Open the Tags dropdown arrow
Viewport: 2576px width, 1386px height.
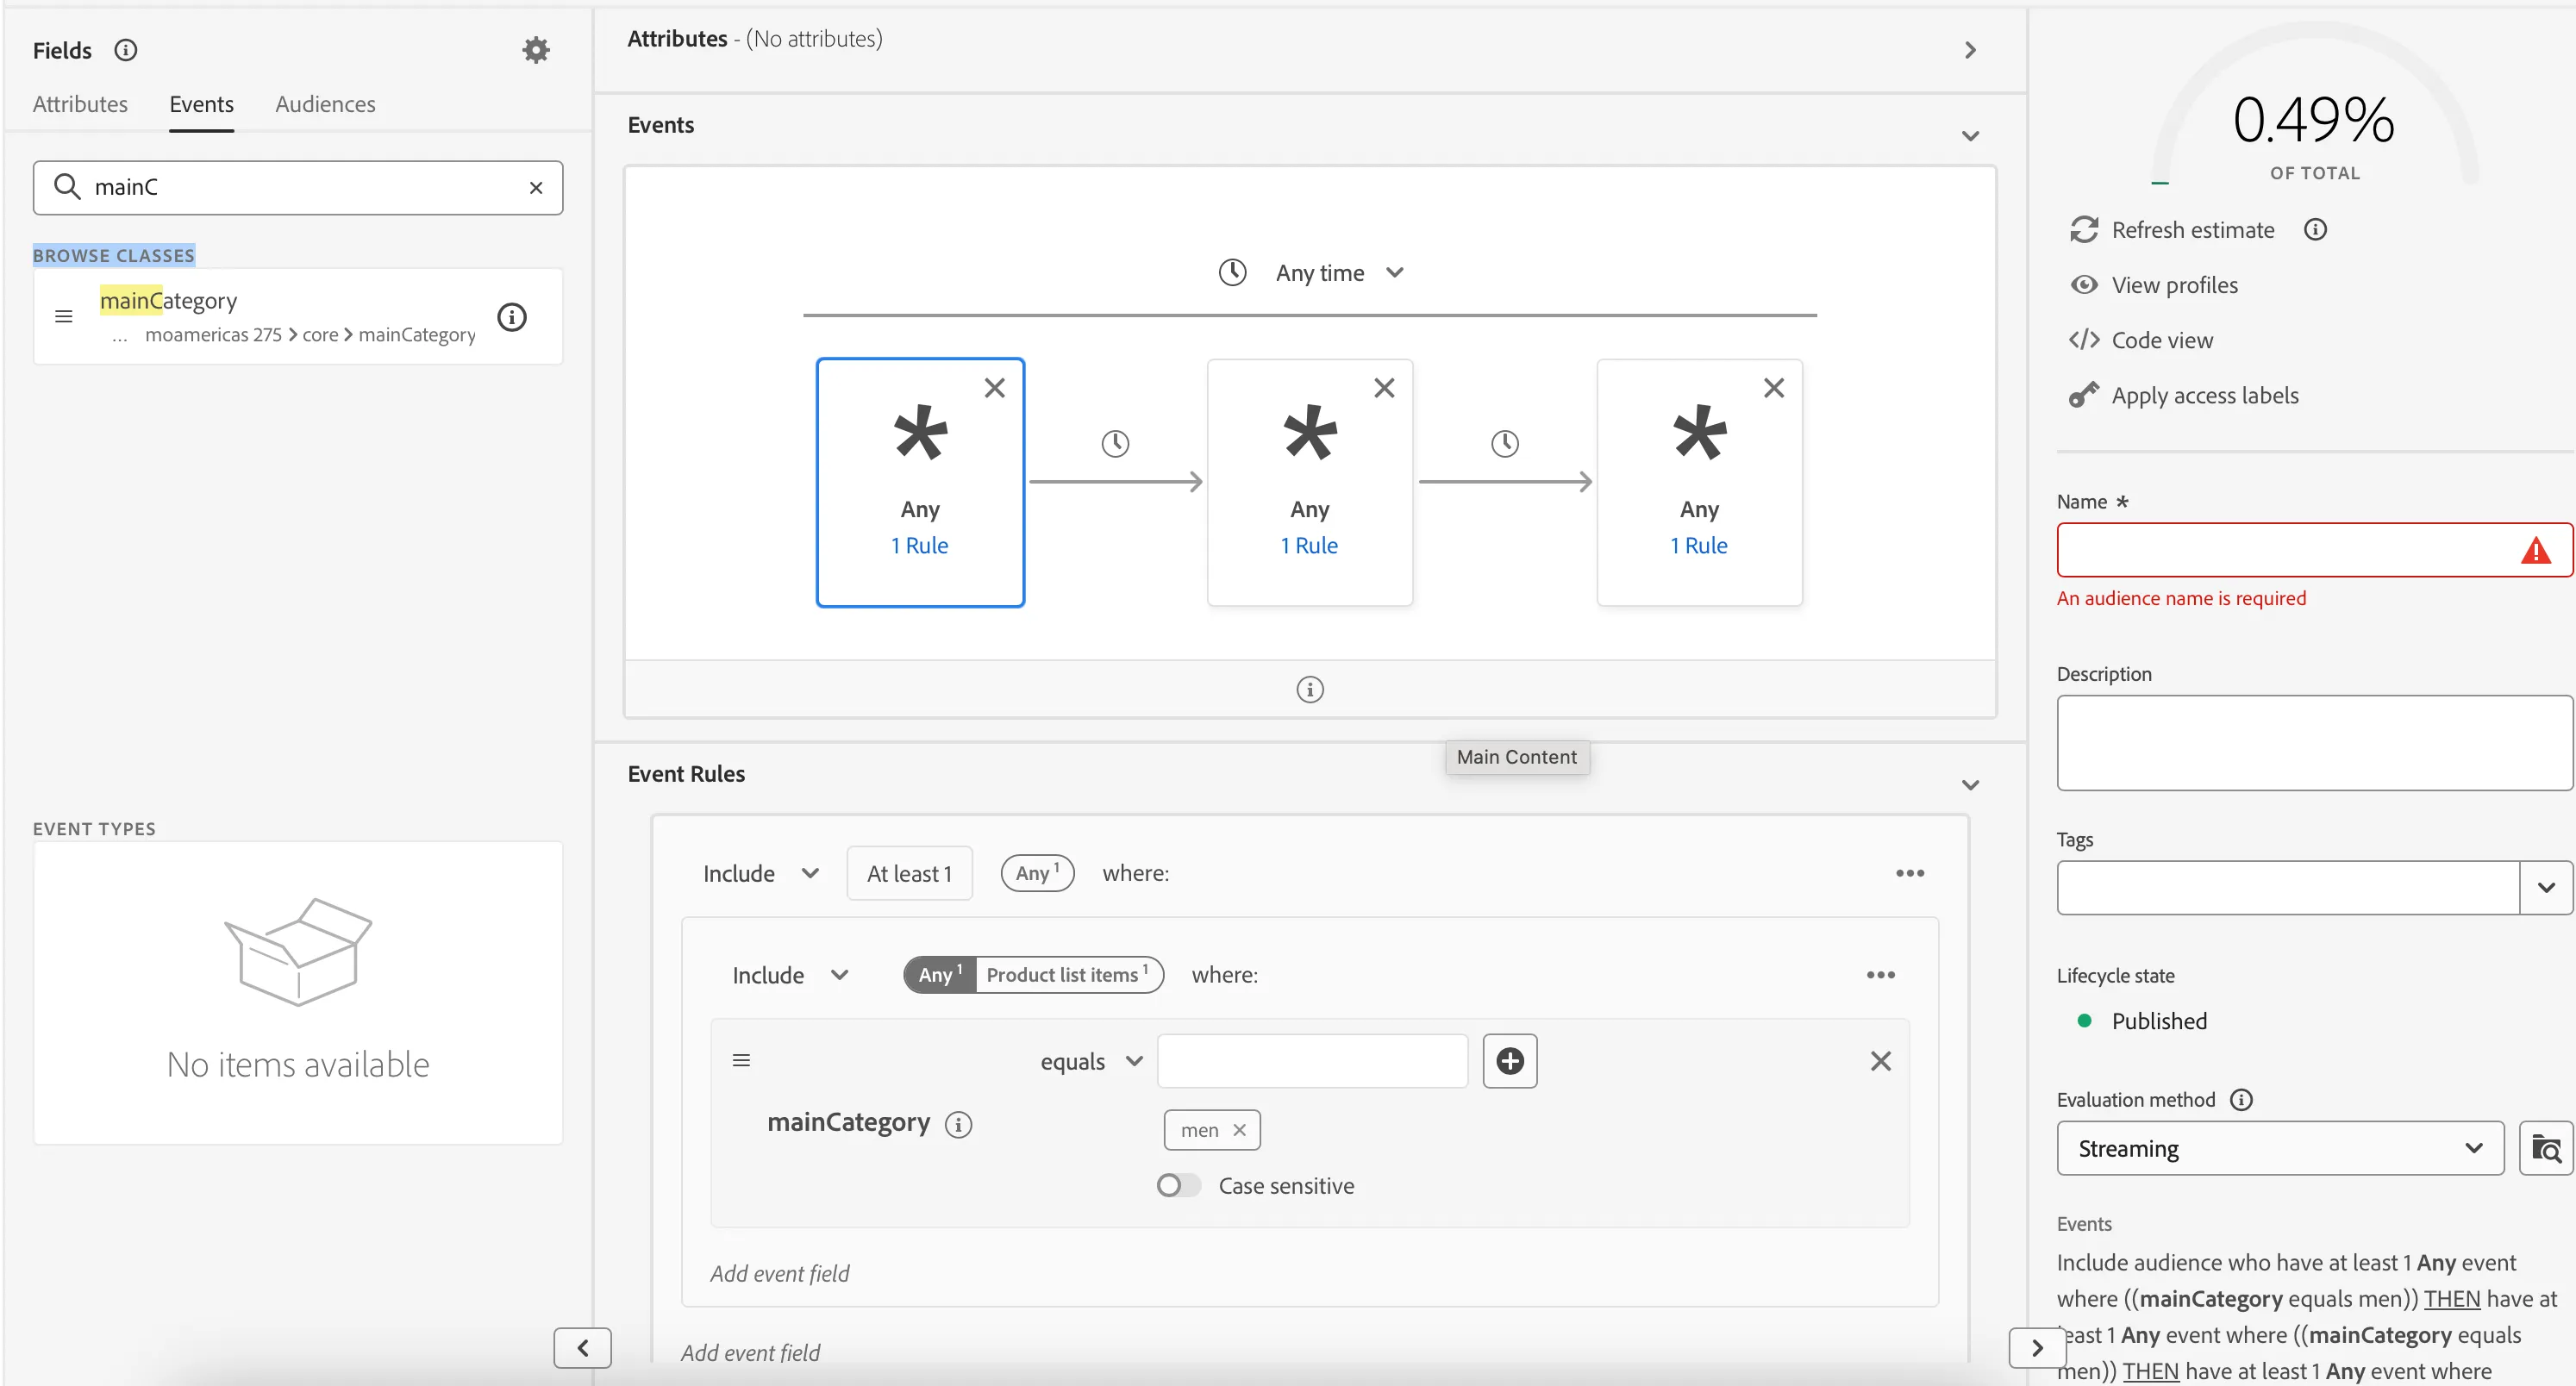[x=2546, y=888]
